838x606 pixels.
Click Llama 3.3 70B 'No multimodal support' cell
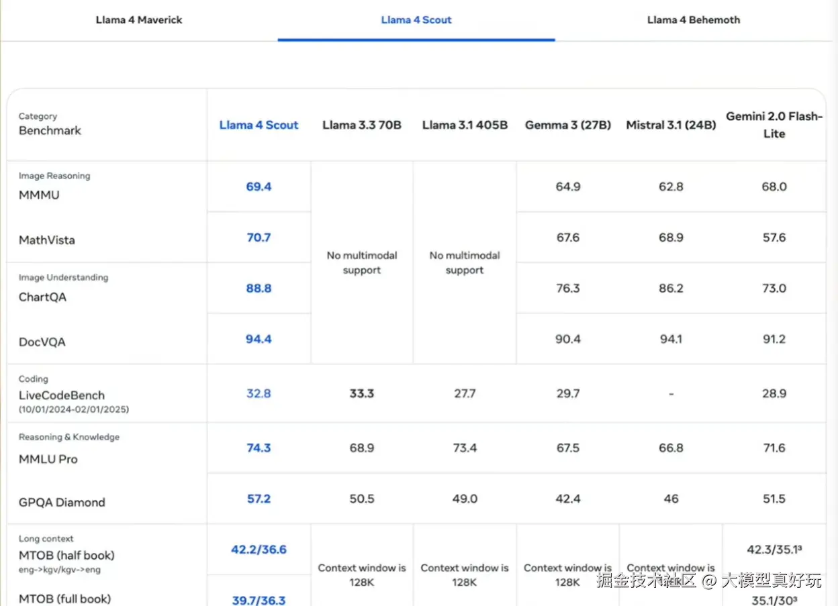click(x=362, y=263)
